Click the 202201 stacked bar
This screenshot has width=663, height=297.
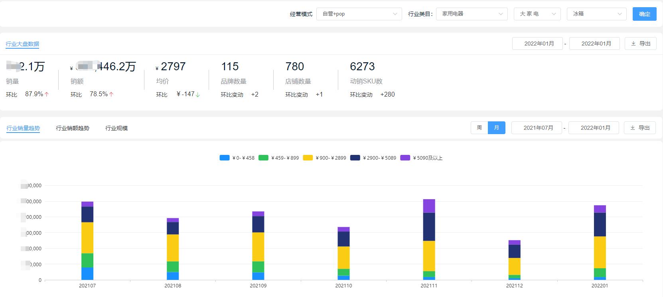tap(600, 243)
